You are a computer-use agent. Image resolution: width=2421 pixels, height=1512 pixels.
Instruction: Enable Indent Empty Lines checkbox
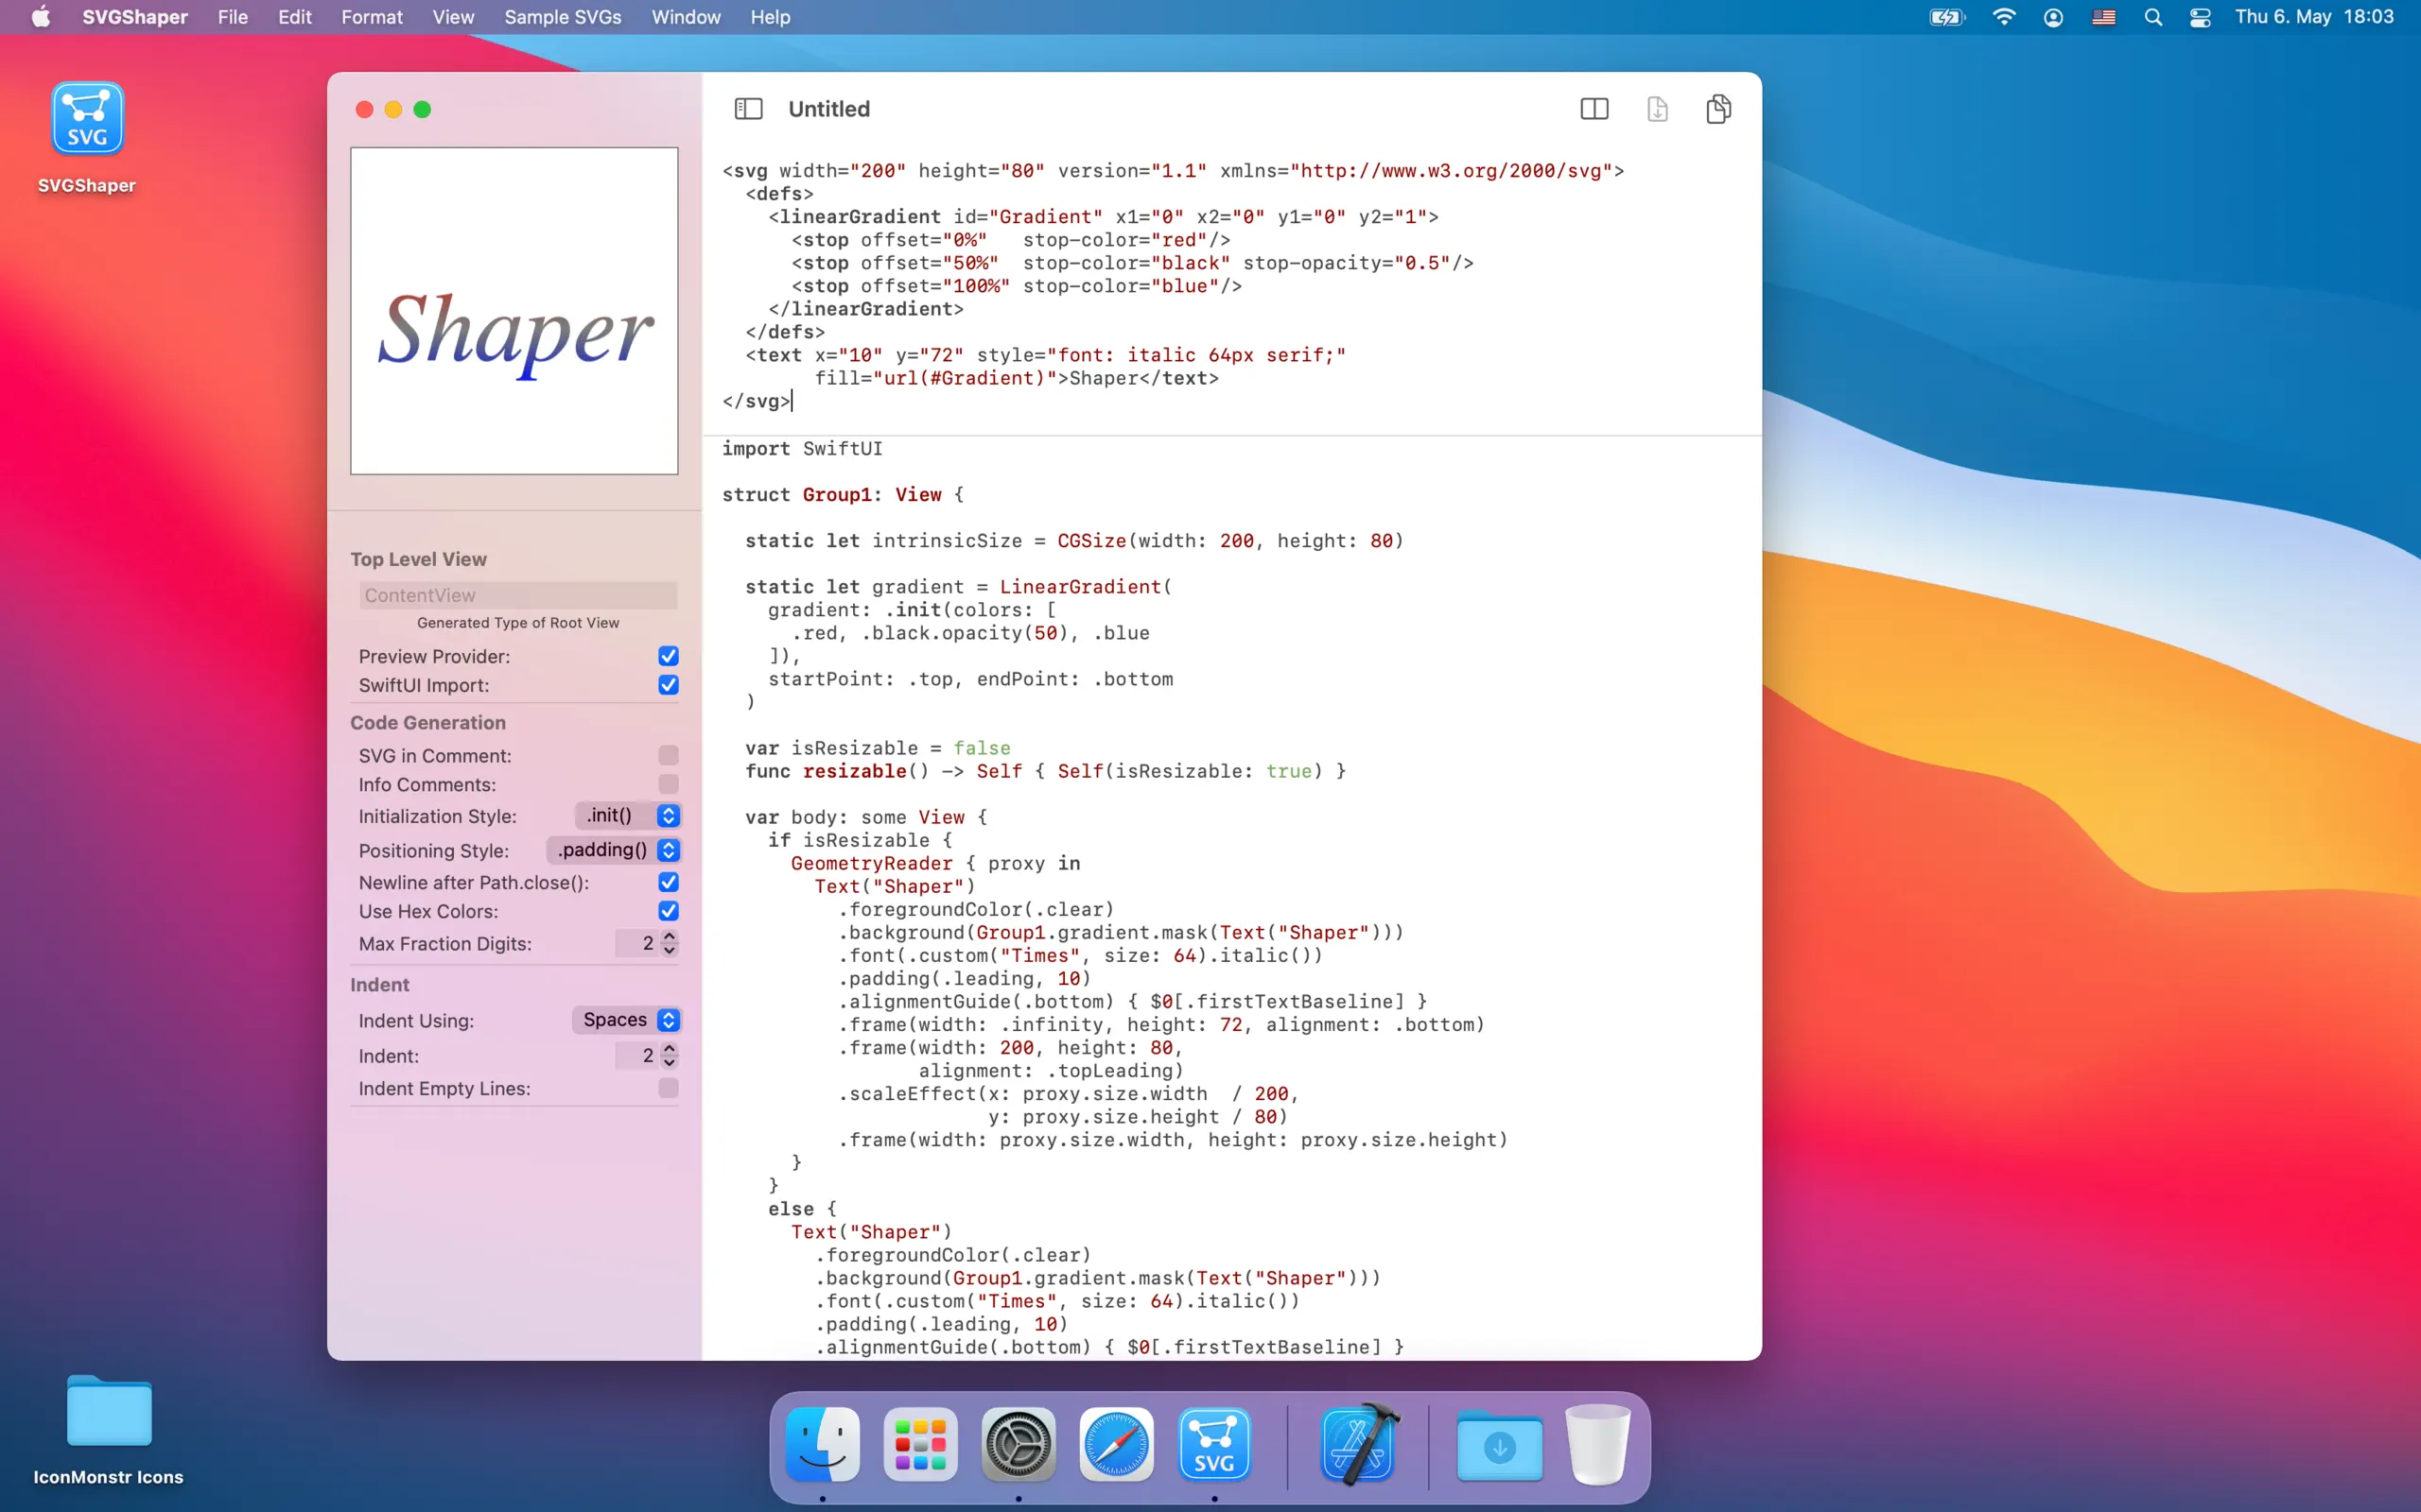669,1088
